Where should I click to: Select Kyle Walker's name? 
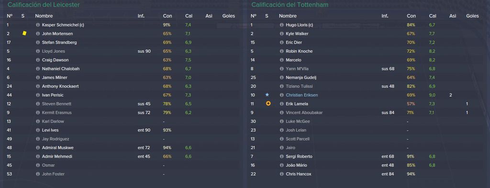(297, 34)
